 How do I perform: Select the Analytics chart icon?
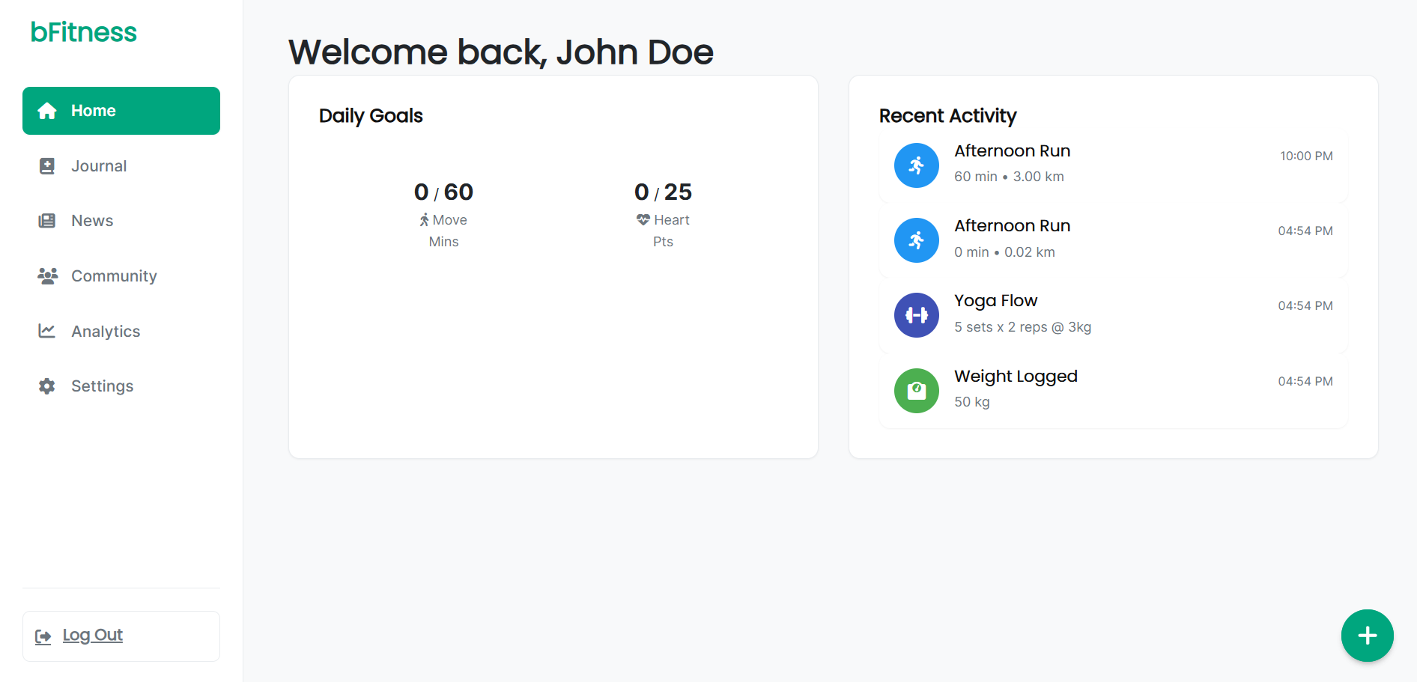(47, 331)
